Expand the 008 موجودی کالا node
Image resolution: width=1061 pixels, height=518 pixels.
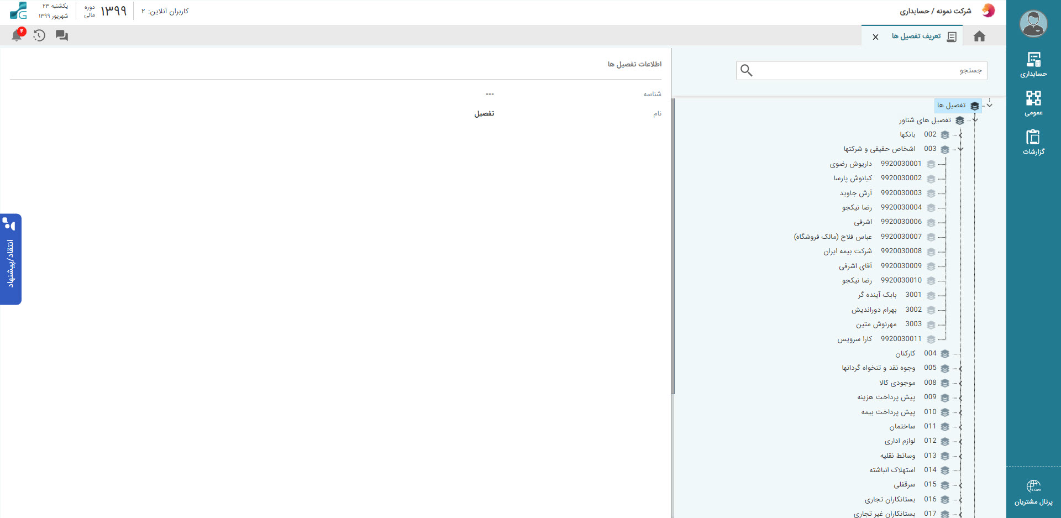(960, 383)
